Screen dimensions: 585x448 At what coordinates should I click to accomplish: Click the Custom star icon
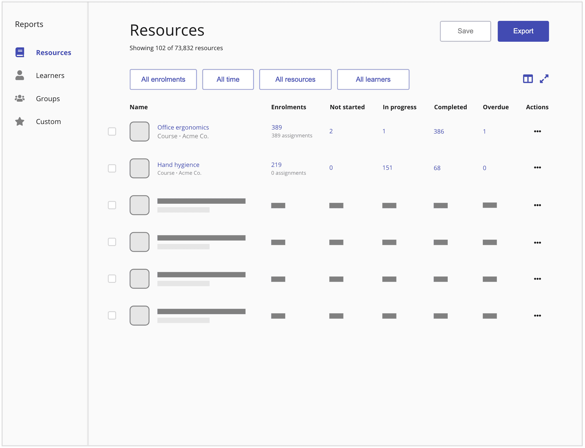tap(19, 121)
